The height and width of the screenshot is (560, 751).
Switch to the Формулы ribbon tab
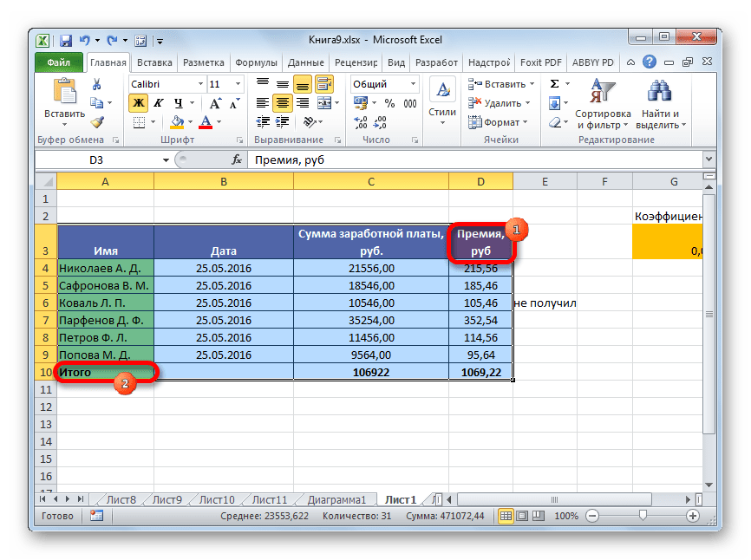point(256,63)
